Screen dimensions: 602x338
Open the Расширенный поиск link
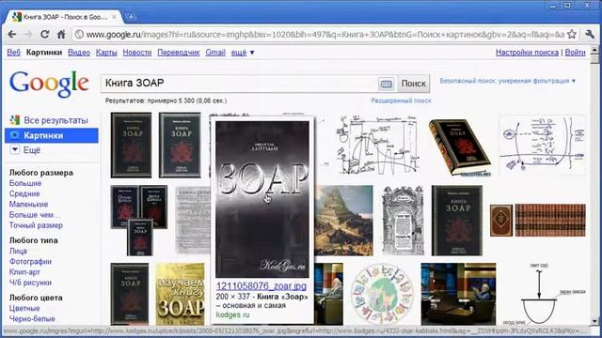tap(401, 100)
